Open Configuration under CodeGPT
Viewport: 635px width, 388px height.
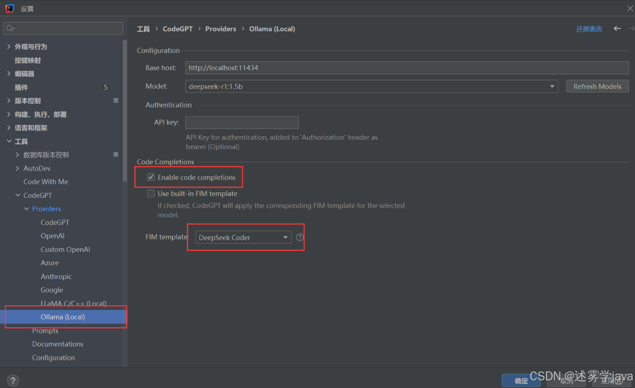54,357
